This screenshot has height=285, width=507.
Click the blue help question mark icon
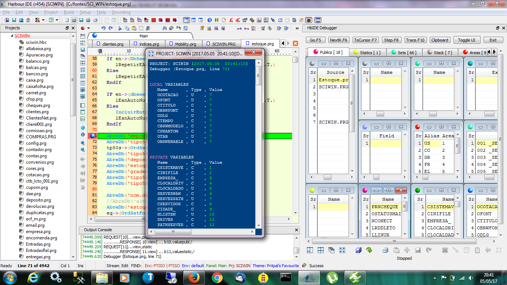click(x=210, y=20)
